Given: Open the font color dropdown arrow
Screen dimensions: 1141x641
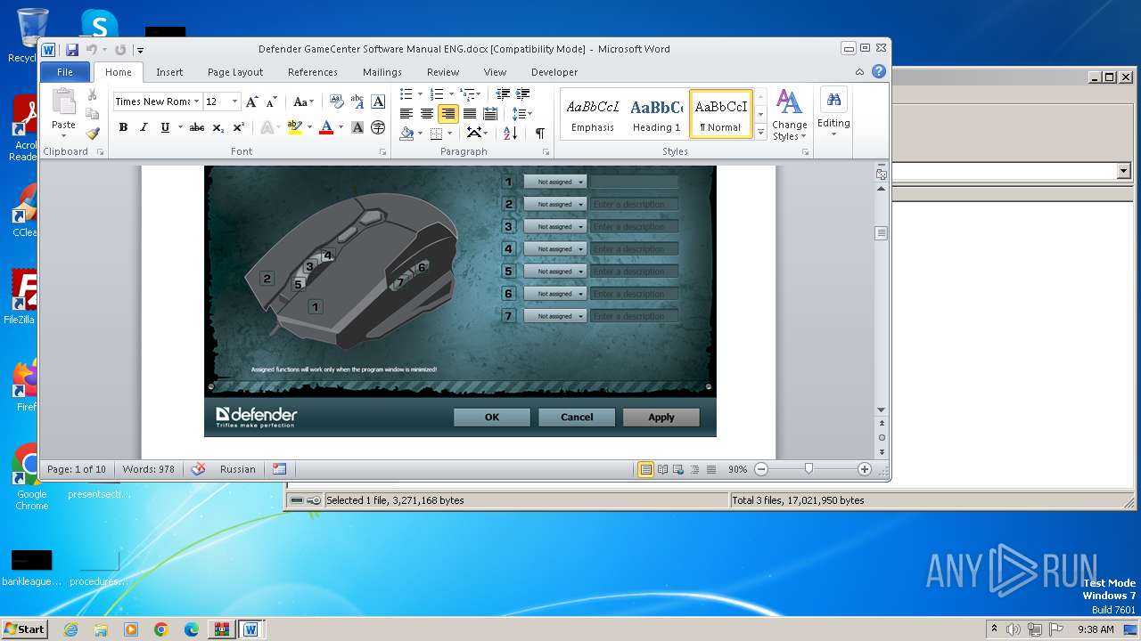Looking at the screenshot, I should 341,127.
